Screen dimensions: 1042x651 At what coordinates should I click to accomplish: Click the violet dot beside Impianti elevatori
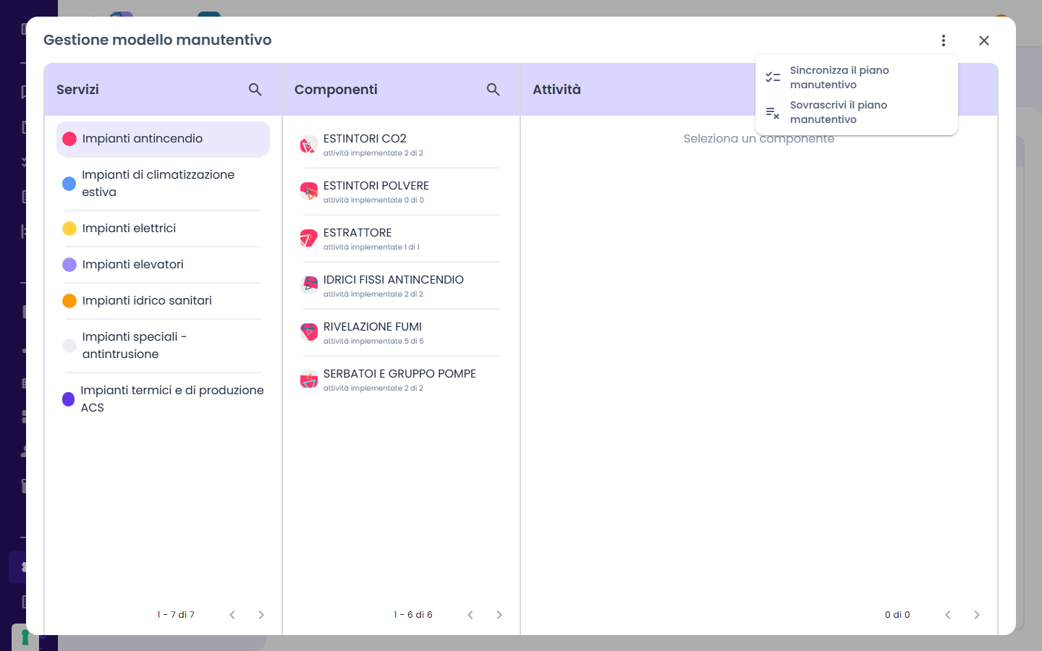coord(69,265)
